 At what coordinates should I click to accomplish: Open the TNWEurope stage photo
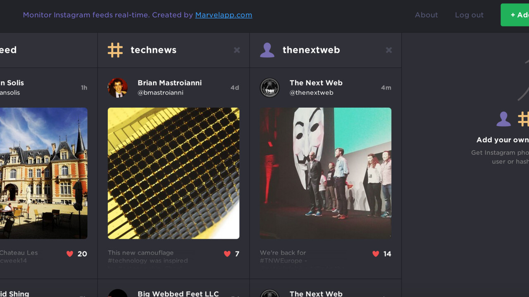point(325,173)
